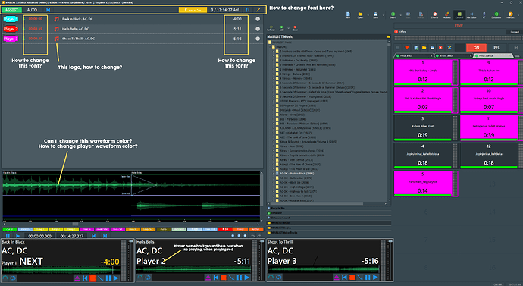Toggle the cartwall PFL button
Image resolution: width=523 pixels, height=286 pixels.
click(x=496, y=48)
